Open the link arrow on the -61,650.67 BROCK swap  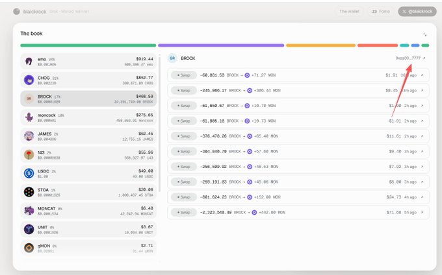pyautogui.click(x=422, y=106)
